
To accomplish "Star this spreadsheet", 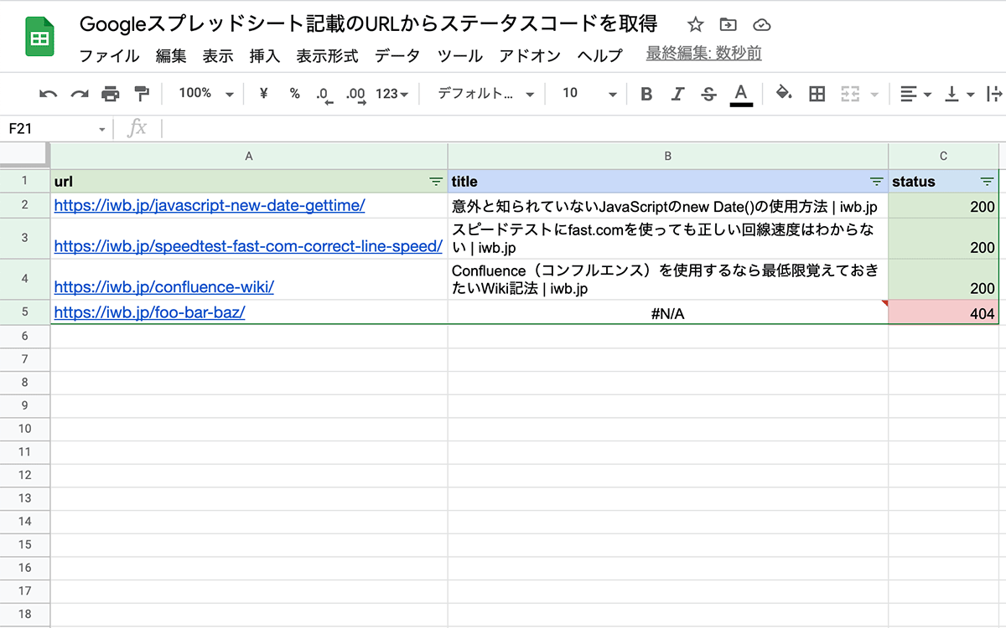I will click(695, 25).
